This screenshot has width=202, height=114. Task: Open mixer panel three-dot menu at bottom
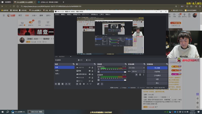(x=102, y=84)
